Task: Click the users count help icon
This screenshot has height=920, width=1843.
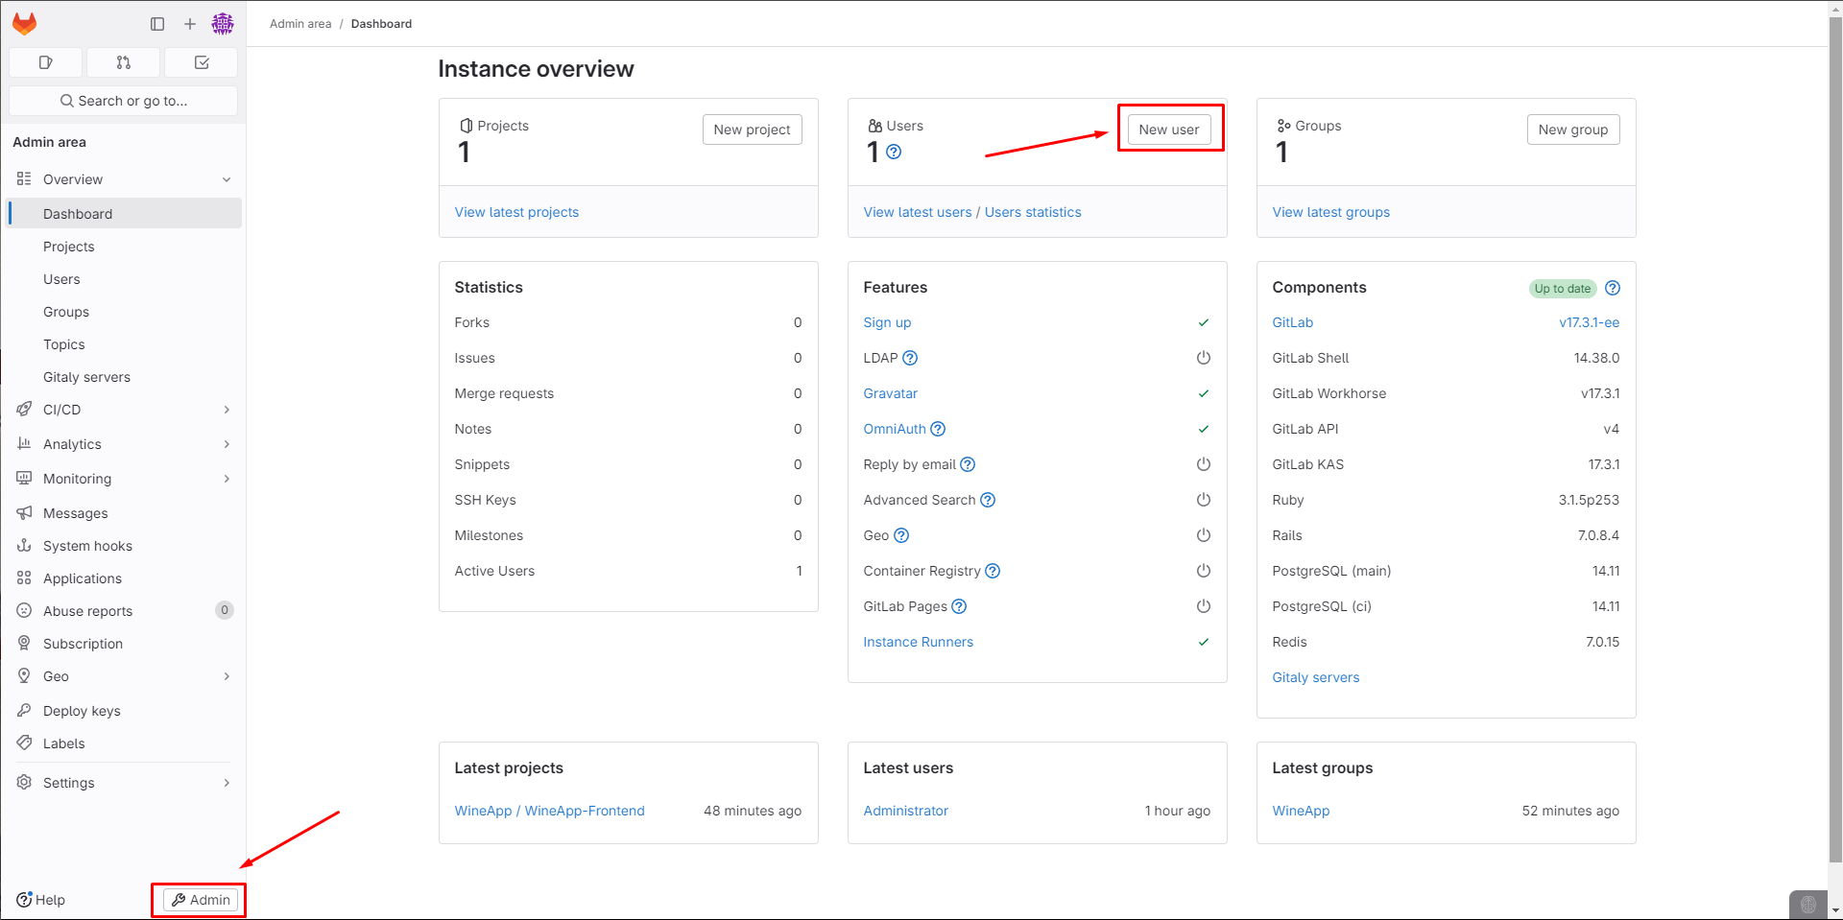Action: 894,152
